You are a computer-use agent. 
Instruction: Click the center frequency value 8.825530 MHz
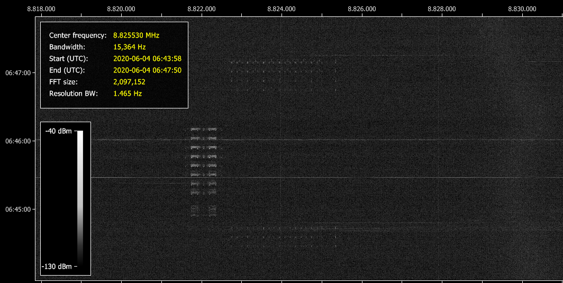[136, 35]
